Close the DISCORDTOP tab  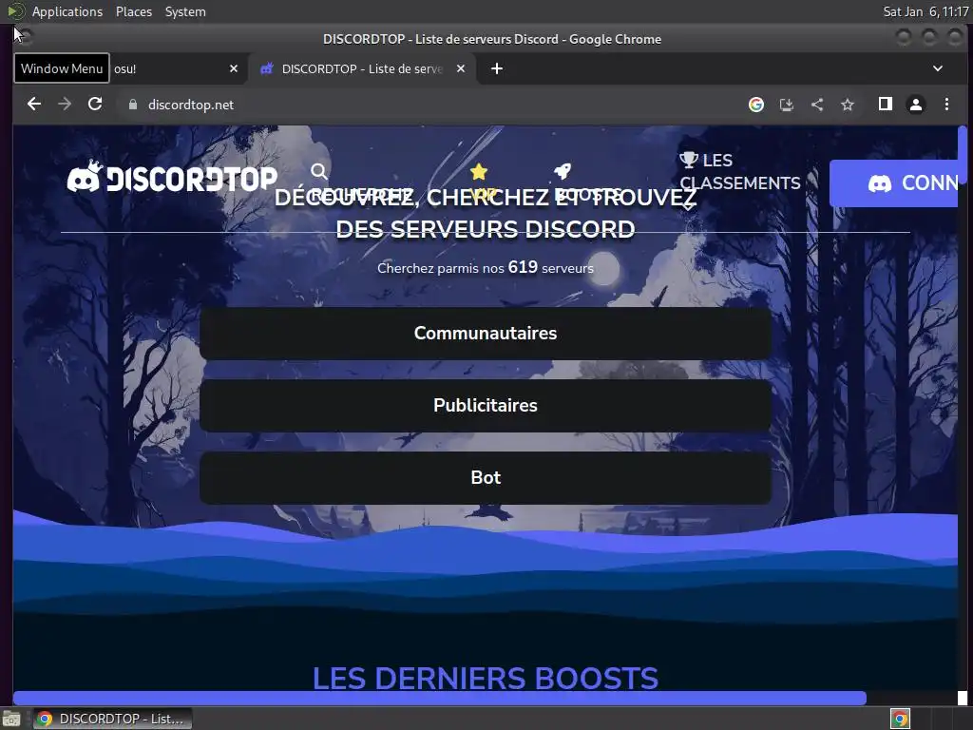pyautogui.click(x=461, y=68)
